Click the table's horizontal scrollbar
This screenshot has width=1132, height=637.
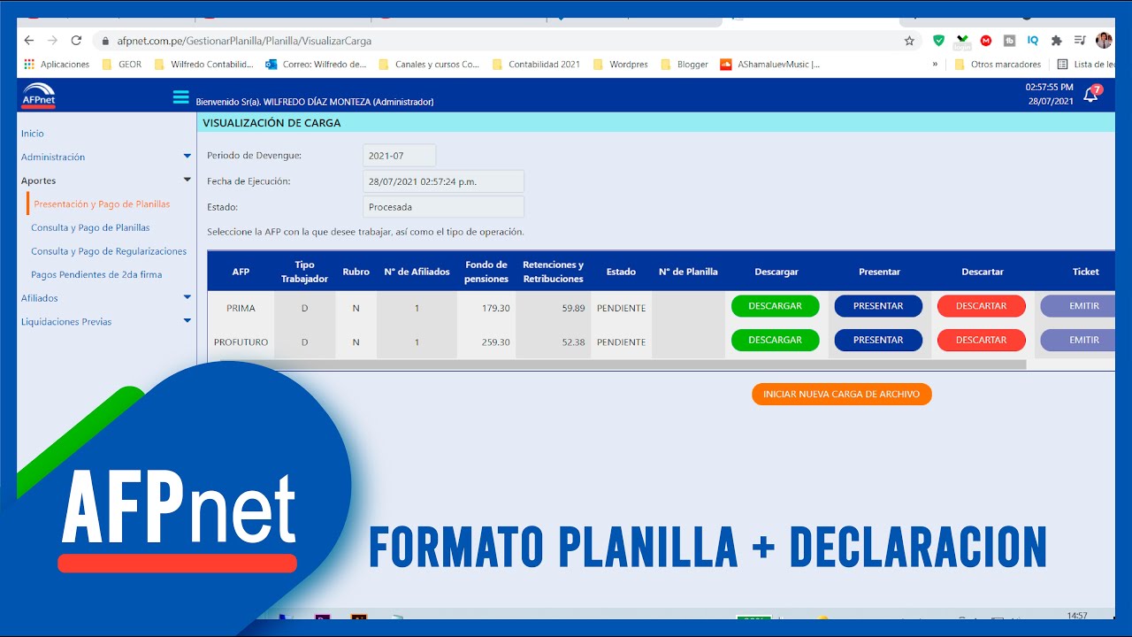[x=617, y=365]
